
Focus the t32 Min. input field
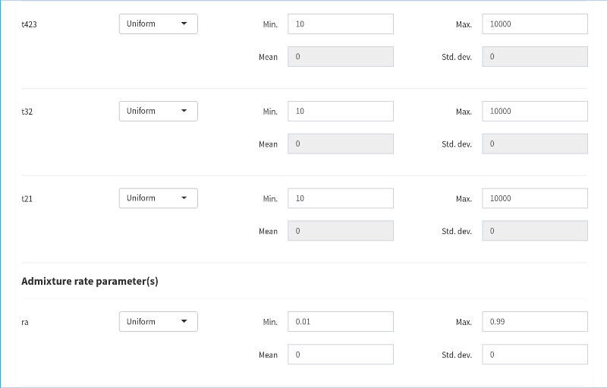(340, 112)
